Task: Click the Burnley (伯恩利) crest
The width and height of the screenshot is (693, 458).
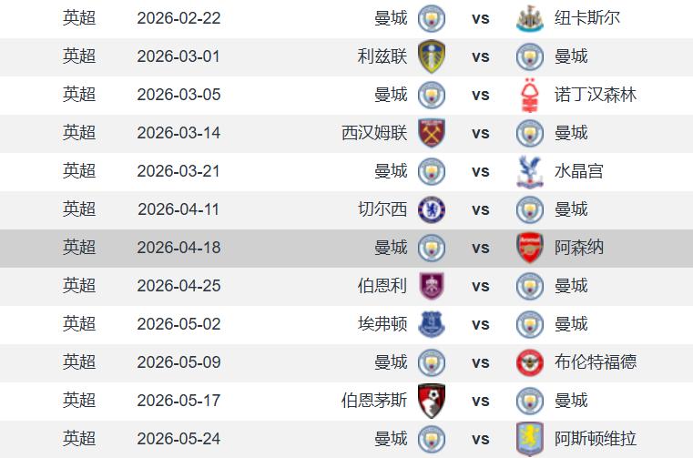Action: [431, 286]
